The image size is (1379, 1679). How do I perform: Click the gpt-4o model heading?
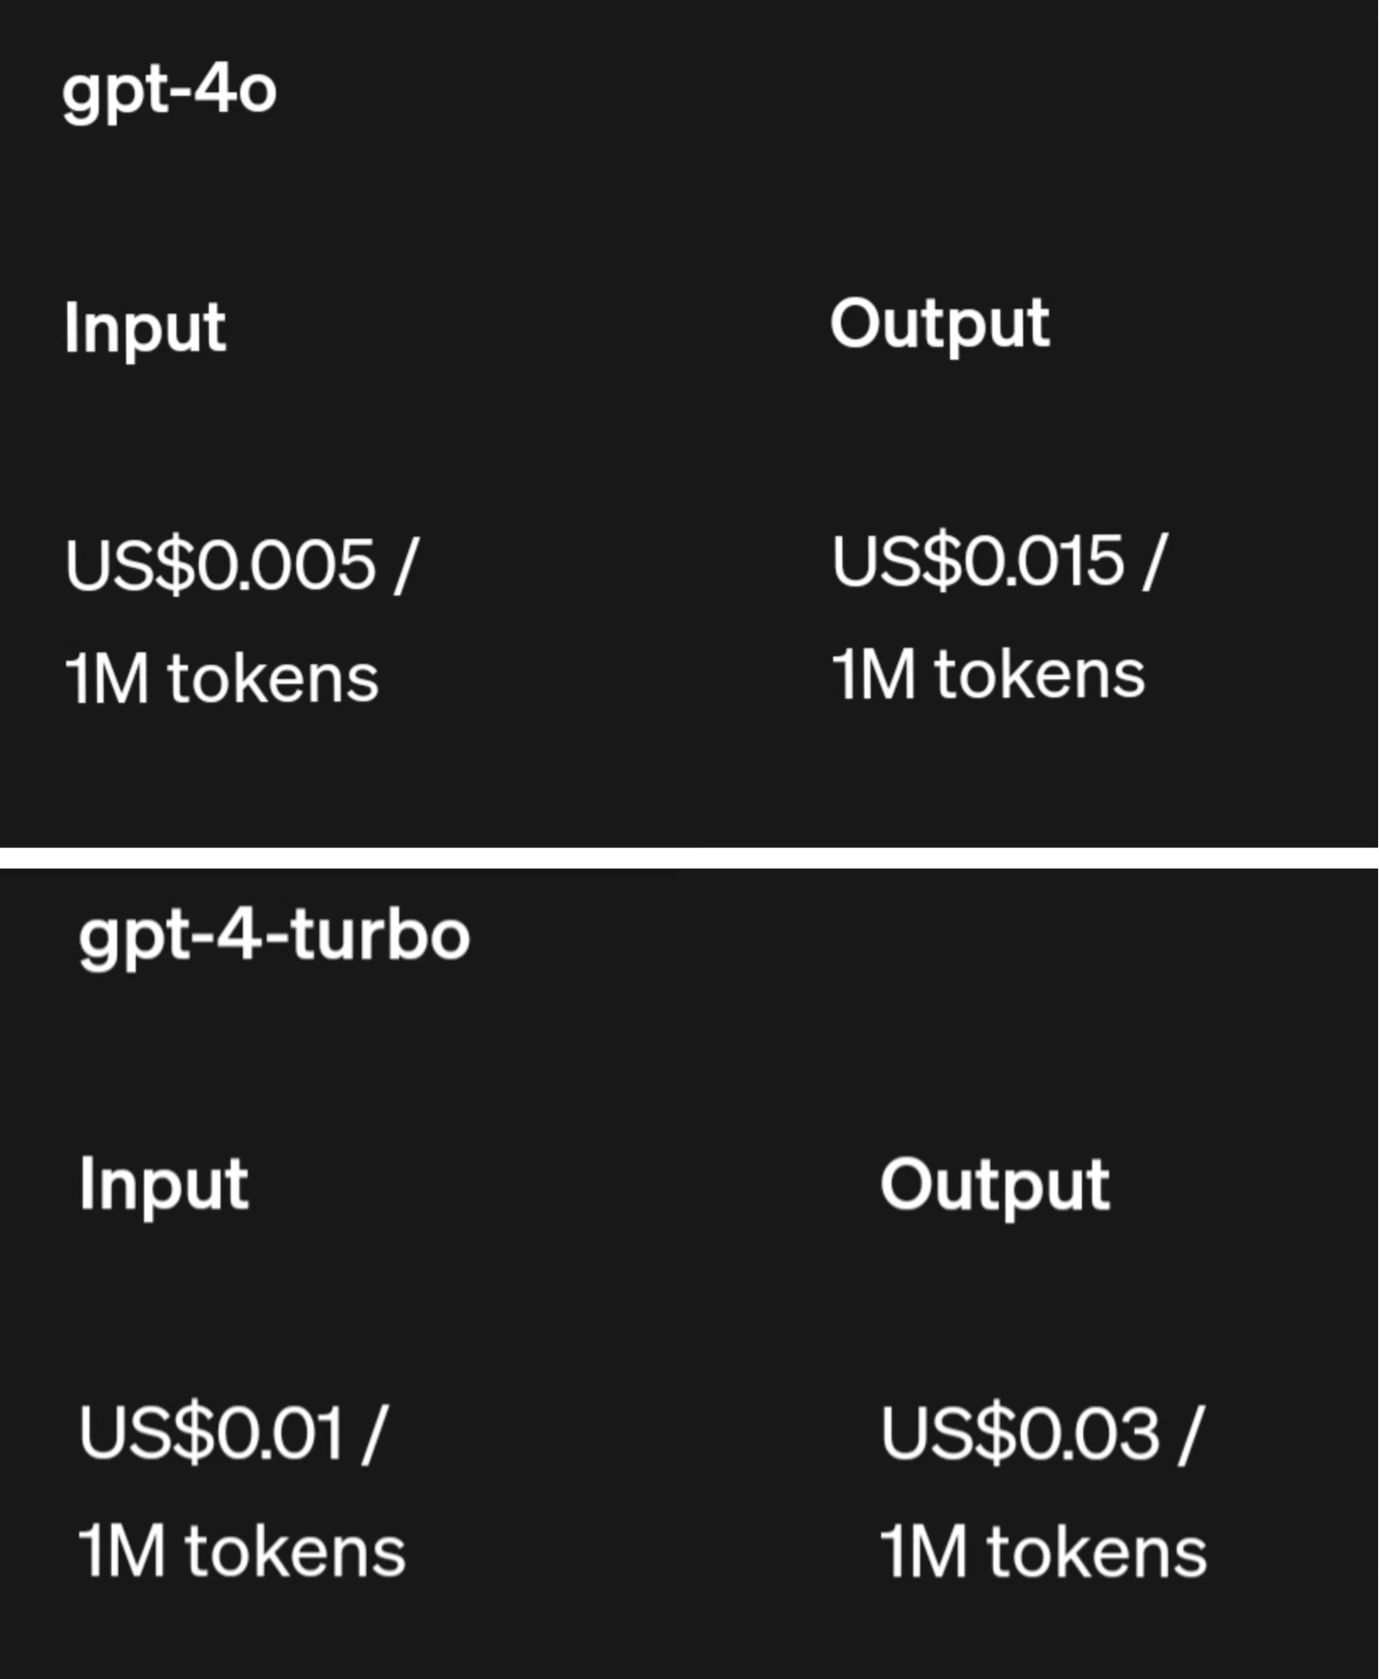170,93
